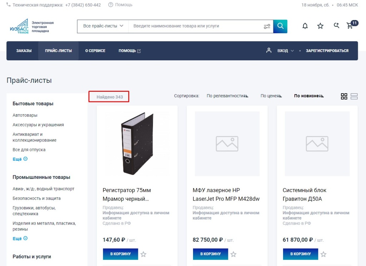Add МФУ лазерное HP to favorites
The height and width of the screenshot is (266, 366).
(233, 254)
